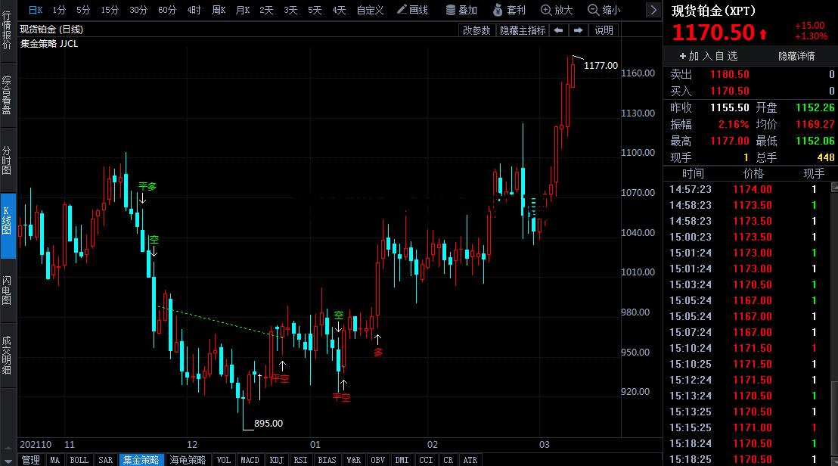Click the trade list scrollbar up arrow
The height and width of the screenshot is (466, 838).
(834, 187)
